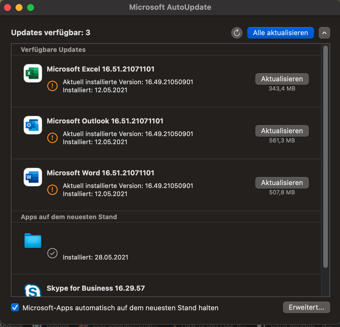Update Microsoft Excel with Aktualisieren button
Screen dimensions: 340x327
(282, 79)
